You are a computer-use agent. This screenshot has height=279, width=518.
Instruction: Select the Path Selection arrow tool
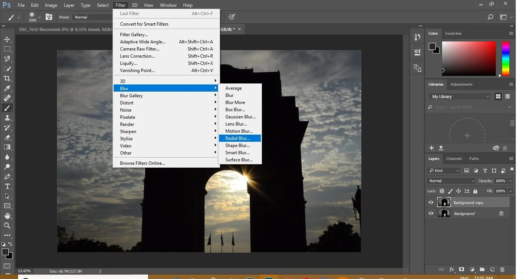(x=7, y=196)
